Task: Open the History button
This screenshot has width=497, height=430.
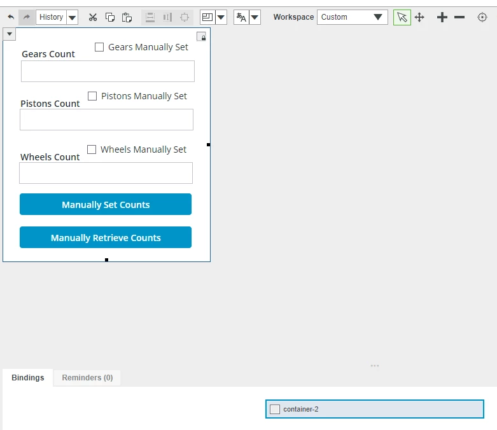Action: click(51, 17)
